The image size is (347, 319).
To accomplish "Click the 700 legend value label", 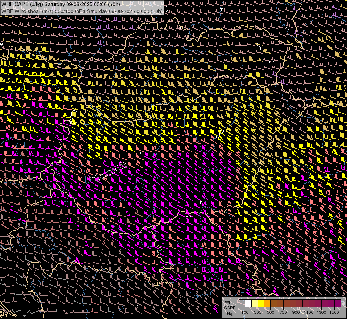I will (283, 312).
